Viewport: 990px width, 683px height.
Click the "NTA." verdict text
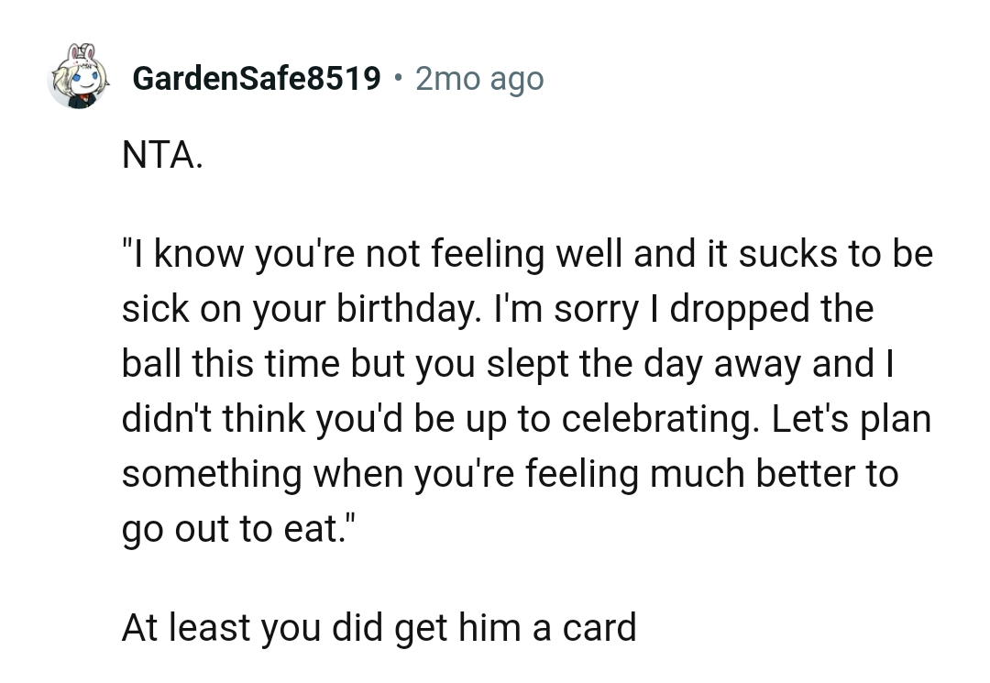pos(162,155)
